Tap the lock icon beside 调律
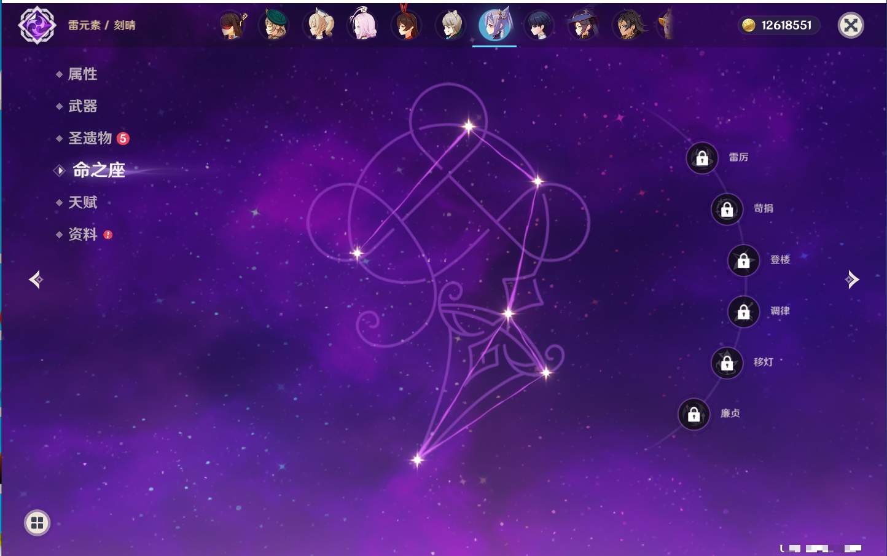 point(744,312)
